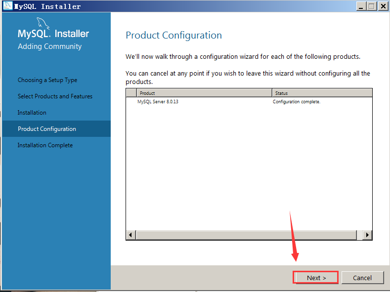
Task: Click the Configuration complete status cell
Action: pos(297,102)
